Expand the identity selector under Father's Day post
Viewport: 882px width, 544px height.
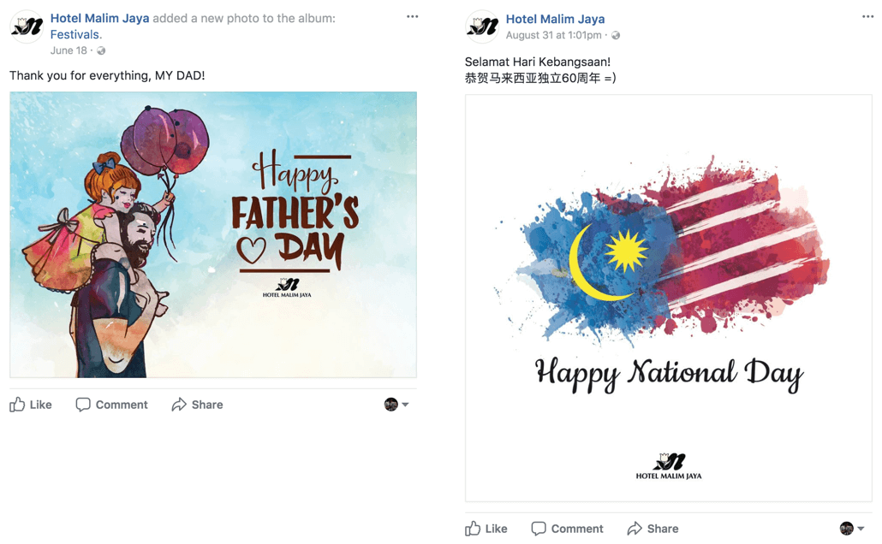396,404
